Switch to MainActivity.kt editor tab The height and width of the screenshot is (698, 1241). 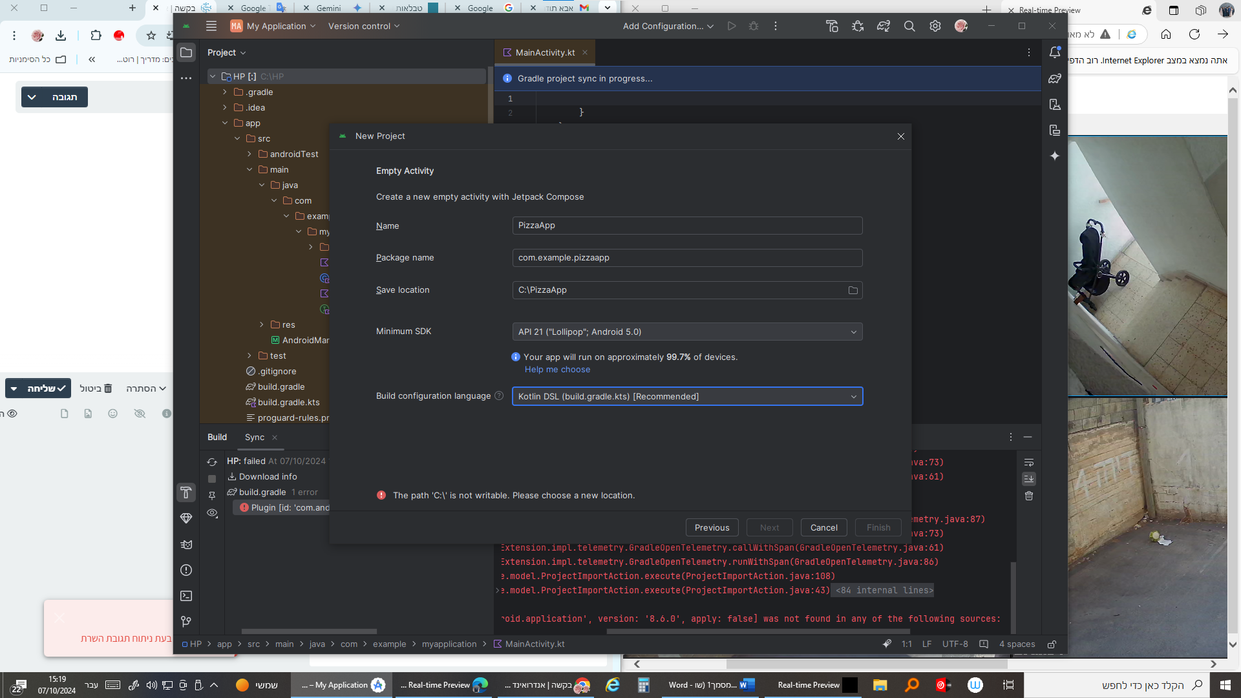(544, 52)
